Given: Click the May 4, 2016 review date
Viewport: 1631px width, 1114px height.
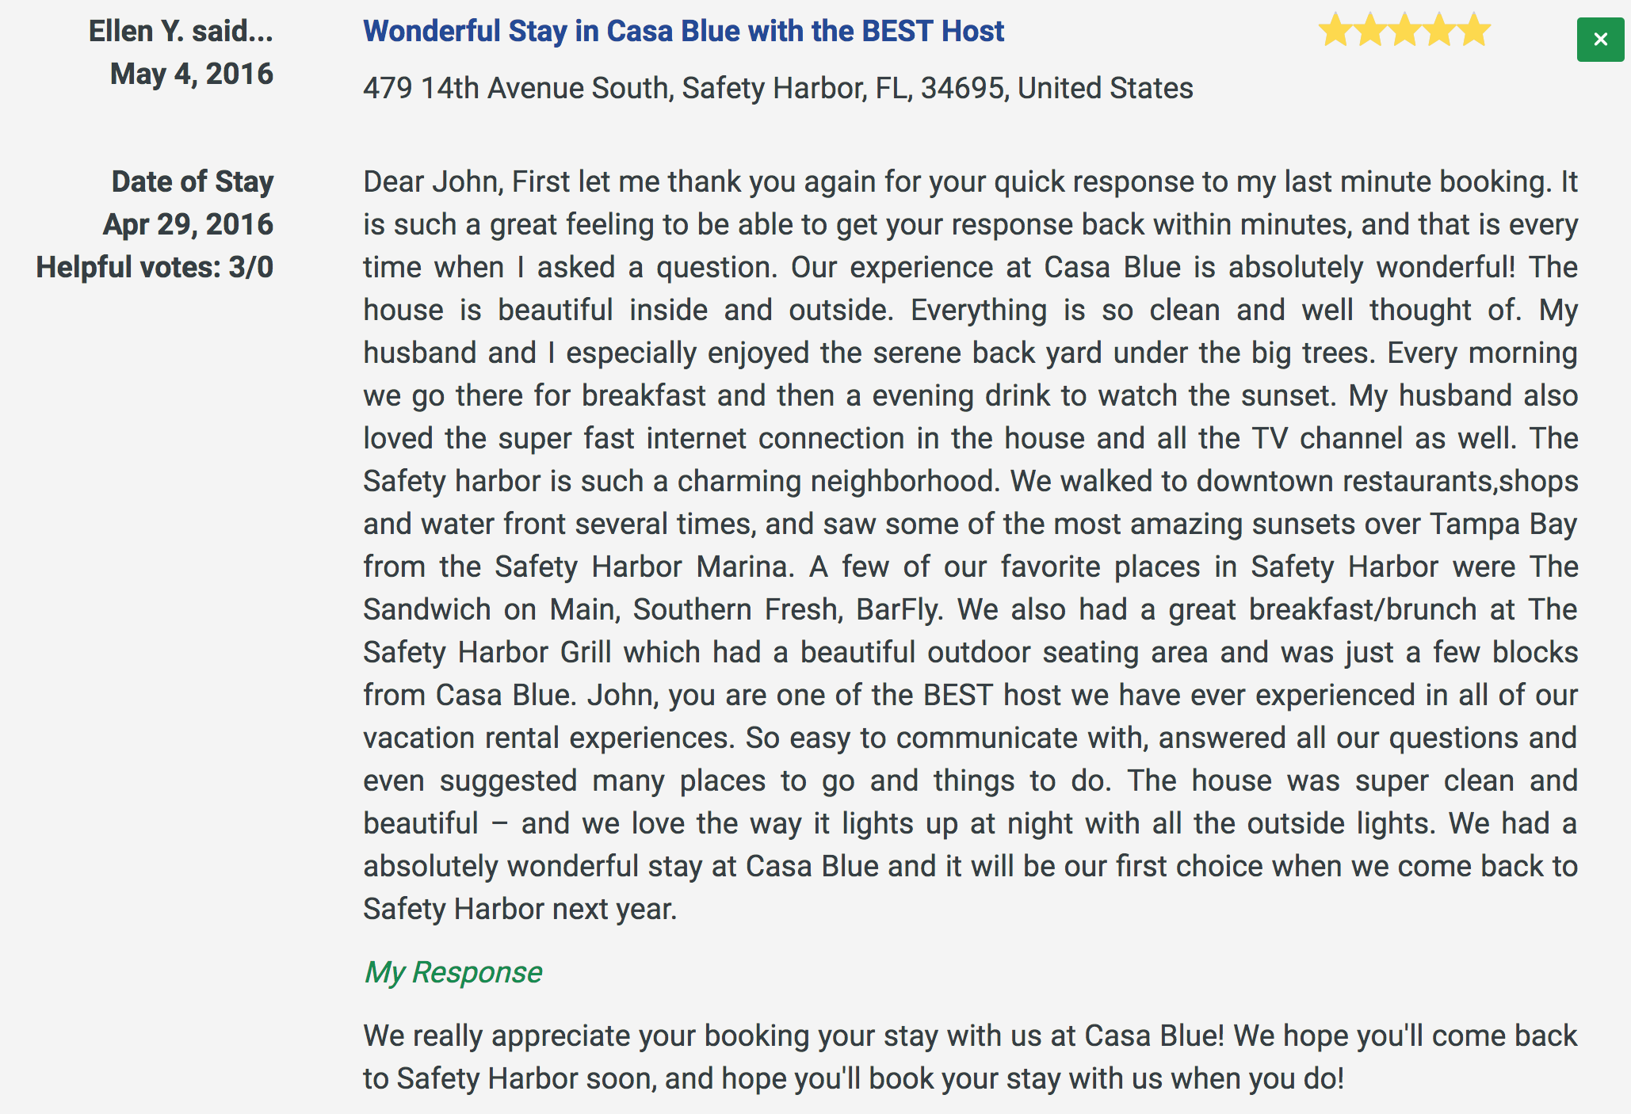Looking at the screenshot, I should click(192, 74).
